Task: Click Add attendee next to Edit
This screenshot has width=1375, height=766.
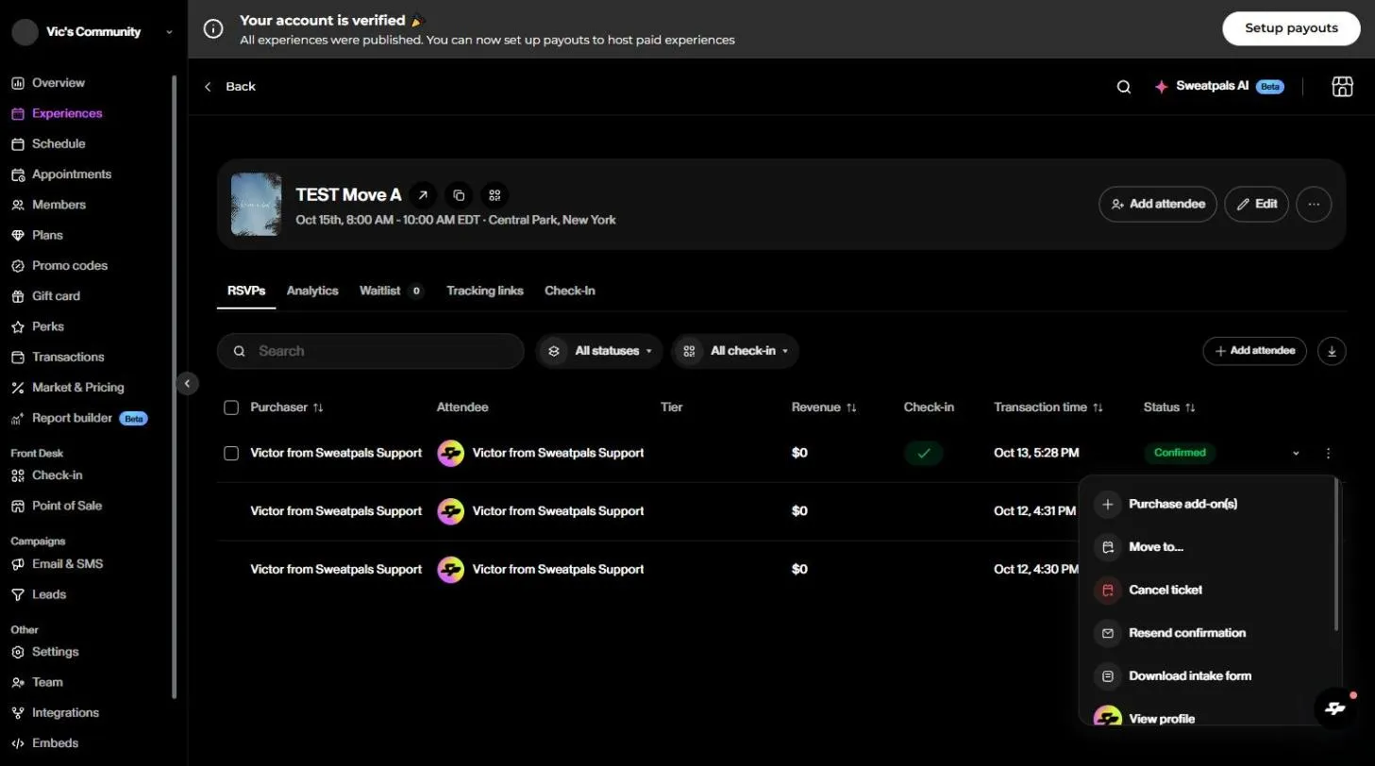Action: (x=1158, y=204)
